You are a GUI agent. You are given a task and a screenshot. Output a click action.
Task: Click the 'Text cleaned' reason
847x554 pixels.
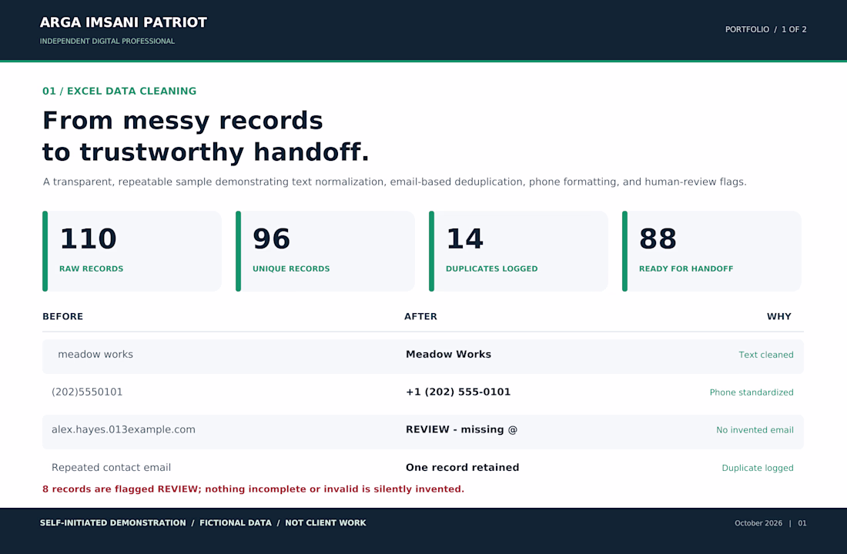click(766, 355)
